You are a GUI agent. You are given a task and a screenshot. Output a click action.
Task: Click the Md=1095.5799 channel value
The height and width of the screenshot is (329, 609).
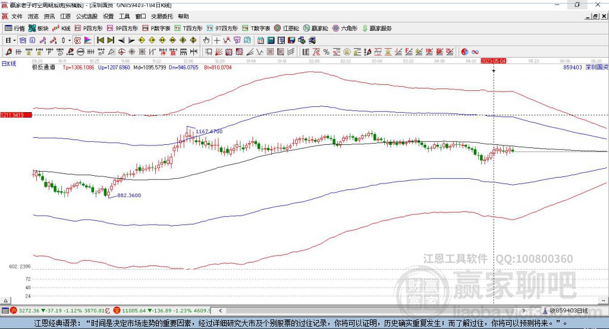pos(149,67)
